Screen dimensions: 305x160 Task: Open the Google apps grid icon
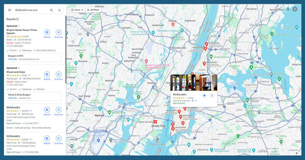coord(288,9)
